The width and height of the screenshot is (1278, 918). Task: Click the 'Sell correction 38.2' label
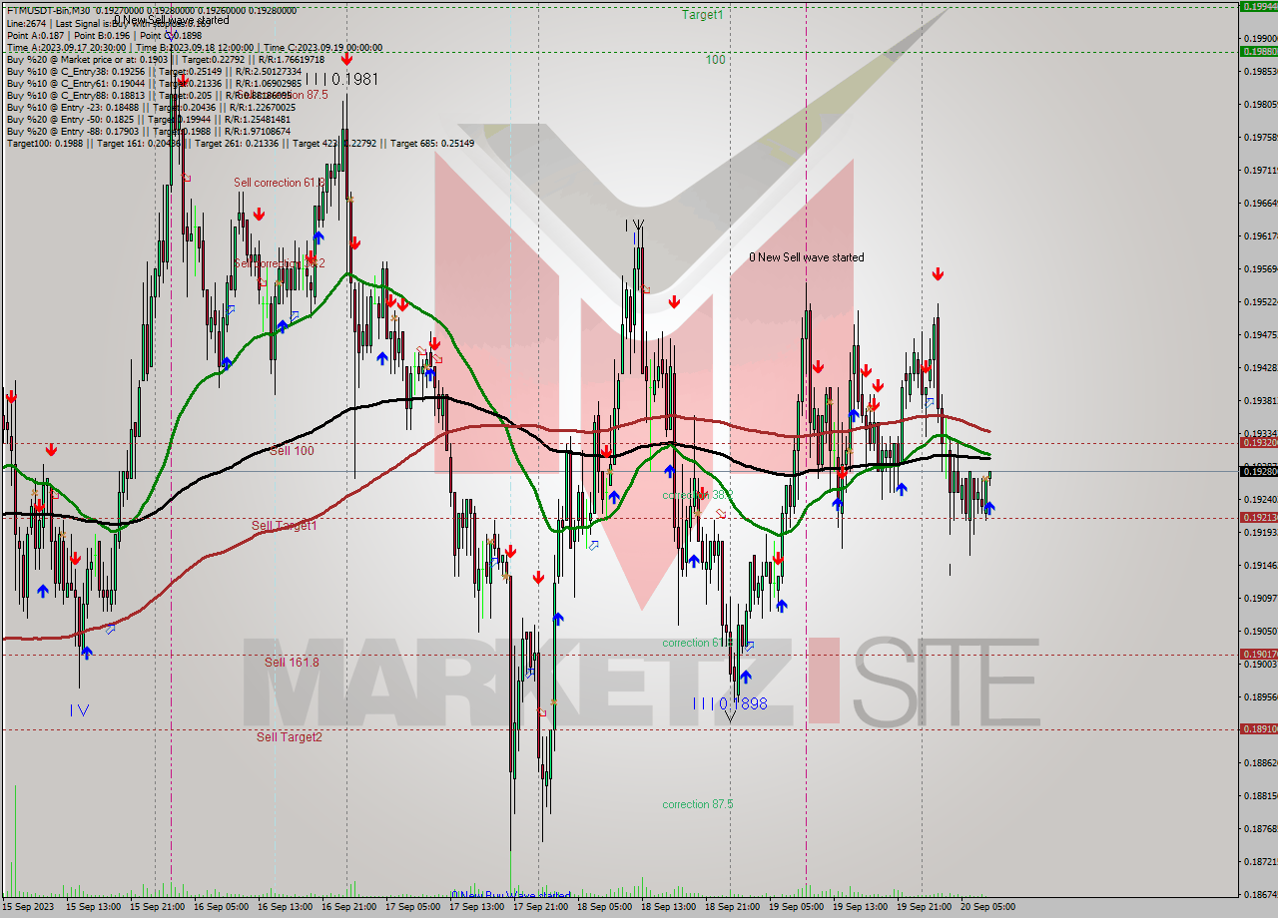tap(280, 263)
